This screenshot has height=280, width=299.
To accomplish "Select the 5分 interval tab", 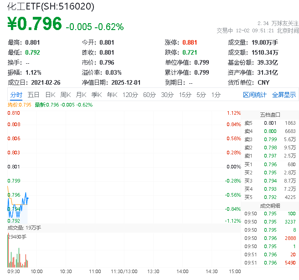I will [x=201, y=95].
